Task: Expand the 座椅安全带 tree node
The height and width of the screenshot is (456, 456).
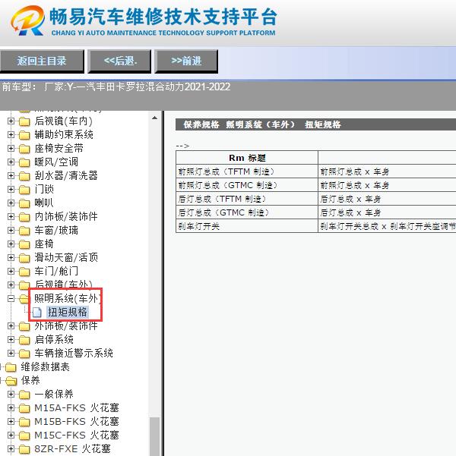Action: point(11,148)
